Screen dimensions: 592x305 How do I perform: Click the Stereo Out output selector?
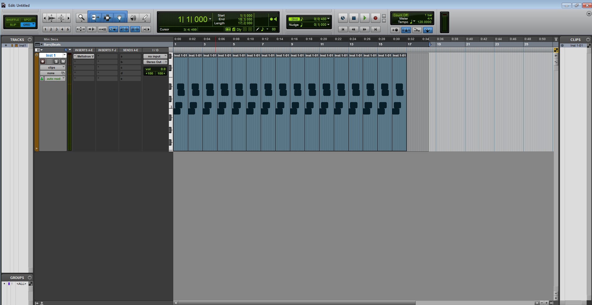[154, 62]
